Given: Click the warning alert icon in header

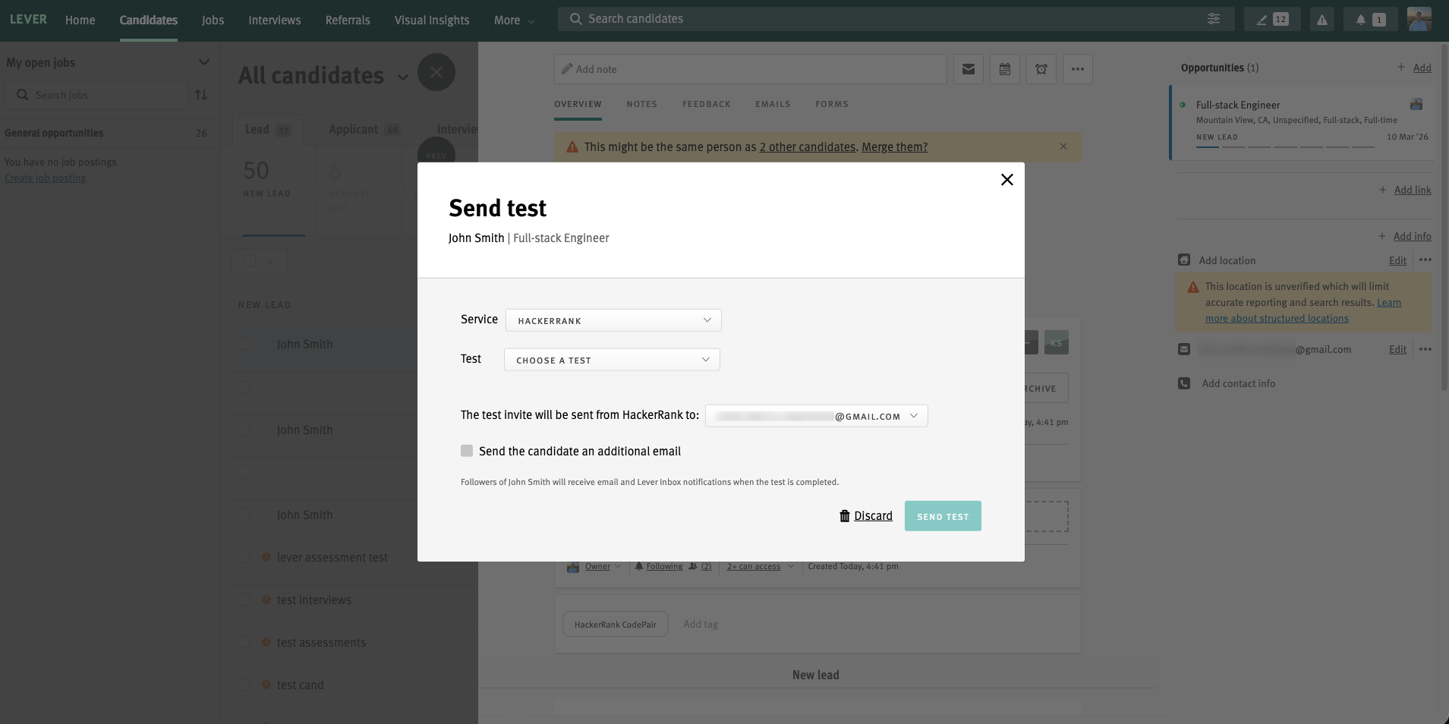Looking at the screenshot, I should (x=1322, y=20).
